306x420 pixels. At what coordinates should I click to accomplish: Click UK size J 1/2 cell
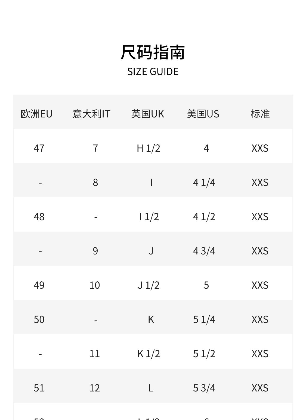(149, 285)
